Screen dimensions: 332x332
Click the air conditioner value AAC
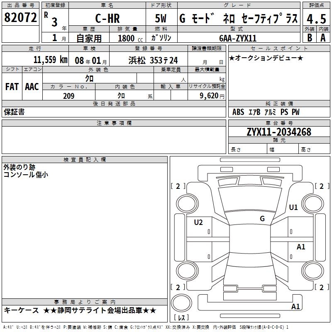click(32, 87)
